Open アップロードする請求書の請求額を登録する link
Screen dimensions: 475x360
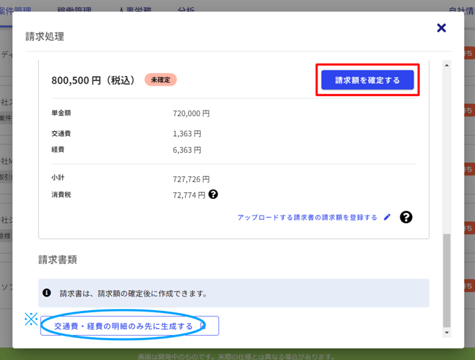pyautogui.click(x=307, y=217)
